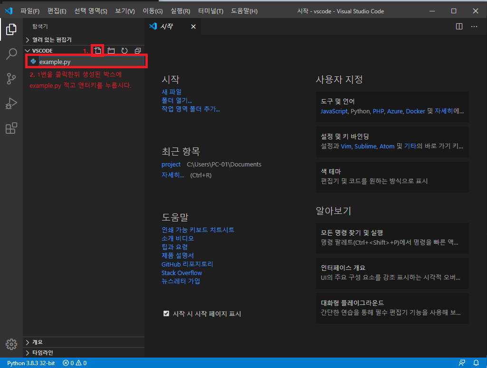Viewport: 487px width, 368px height.
Task: Select Python 3.8.3 32-bit interpreter in status bar
Action: coord(31,363)
